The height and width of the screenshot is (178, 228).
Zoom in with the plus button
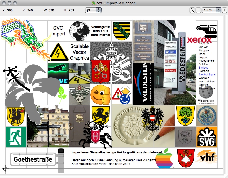pos(225,10)
